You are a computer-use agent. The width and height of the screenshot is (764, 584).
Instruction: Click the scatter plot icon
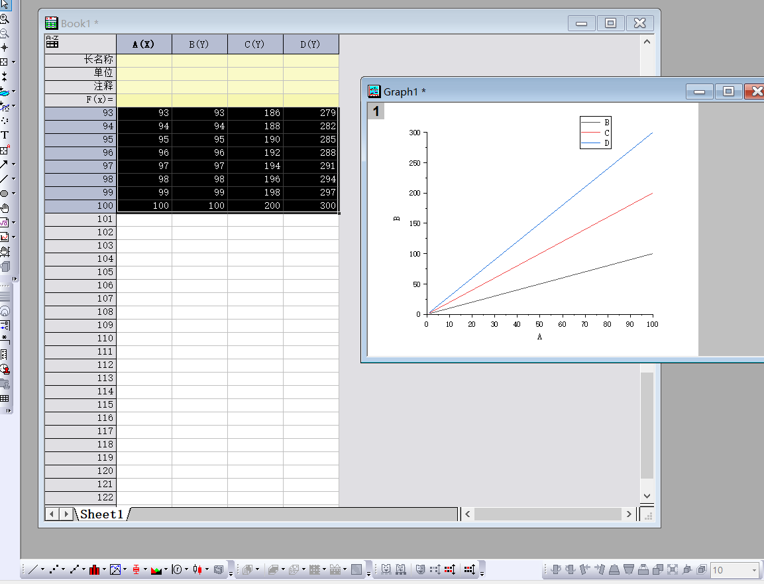click(x=54, y=569)
